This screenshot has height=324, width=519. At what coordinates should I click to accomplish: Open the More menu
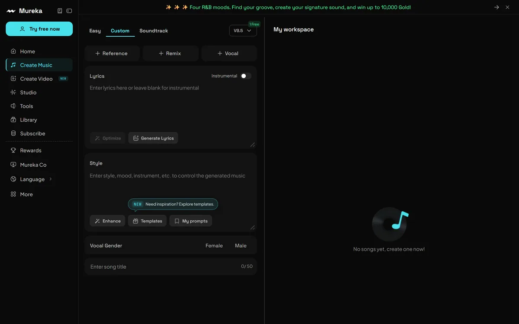pyautogui.click(x=39, y=194)
